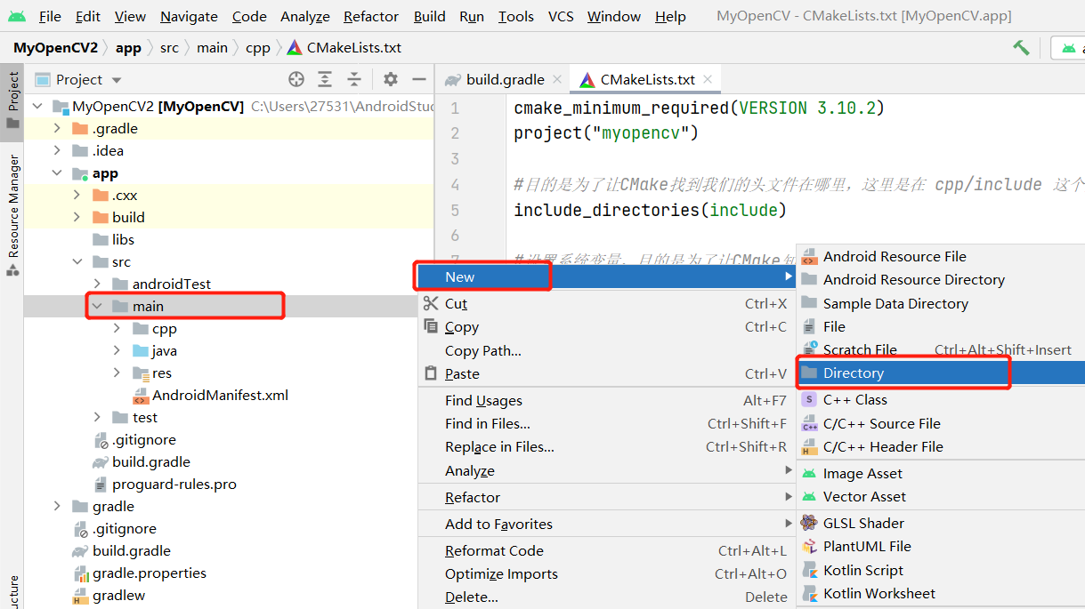The image size is (1085, 609).
Task: Expand the res folder
Action: pos(117,373)
